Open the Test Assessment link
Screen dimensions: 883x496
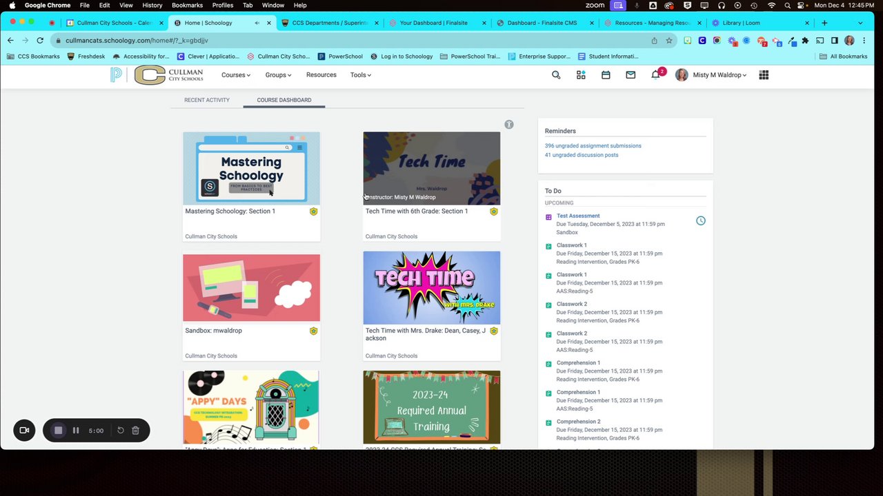pyautogui.click(x=578, y=216)
